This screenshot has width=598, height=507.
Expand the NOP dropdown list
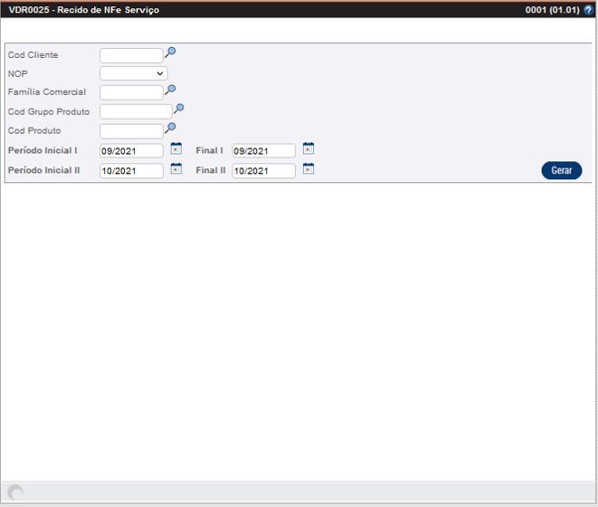pyautogui.click(x=134, y=73)
